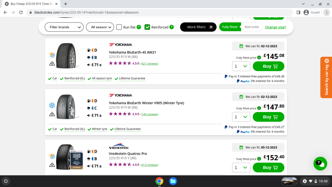The image size is (332, 187).
Task: Click noise rating icon for Yokohama BluEarth-4S
Action: (x=89, y=65)
